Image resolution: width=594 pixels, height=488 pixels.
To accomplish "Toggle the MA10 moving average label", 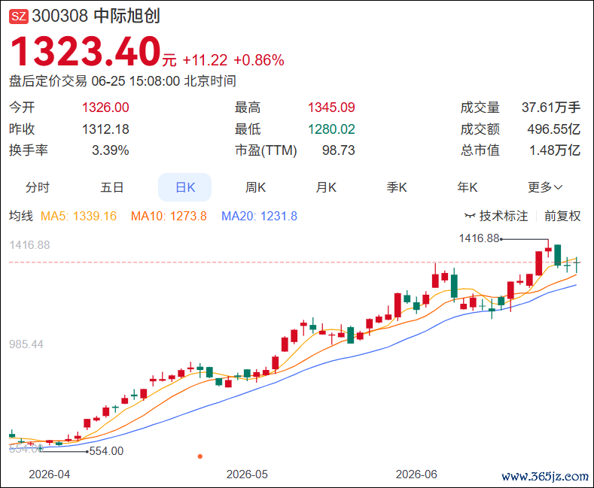I will (x=169, y=216).
